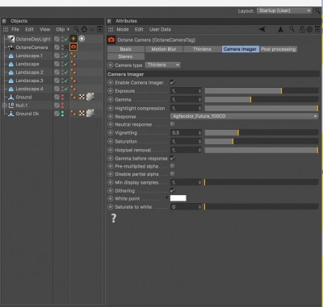This screenshot has width=323, height=307.
Task: Click the up arrow in Attributes toolbar
Action: click(x=280, y=29)
